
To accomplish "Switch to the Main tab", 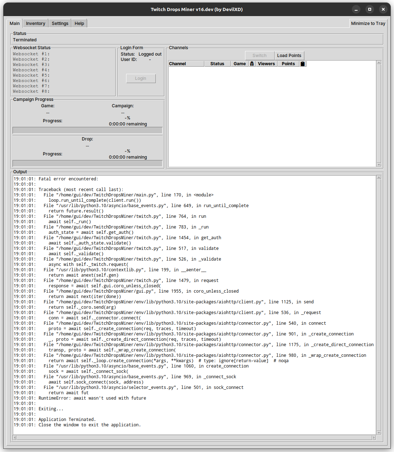I will [15, 24].
